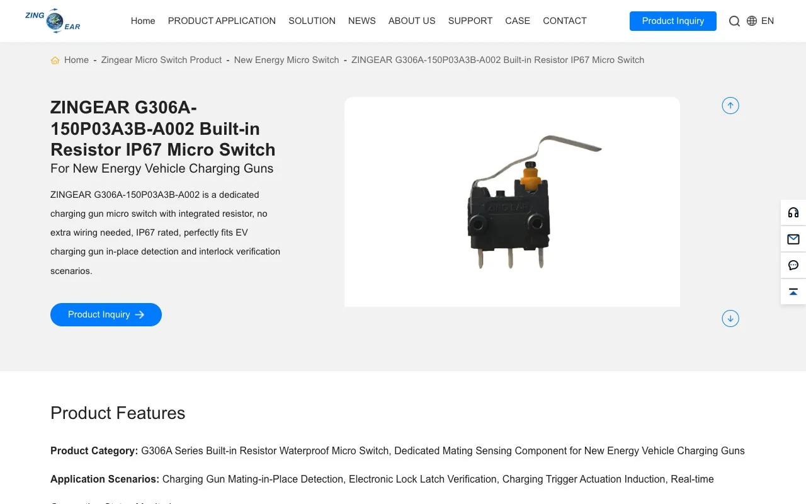
Task: Click the product title heading
Action: click(x=163, y=129)
